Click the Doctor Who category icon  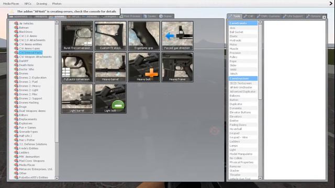tap(16, 69)
